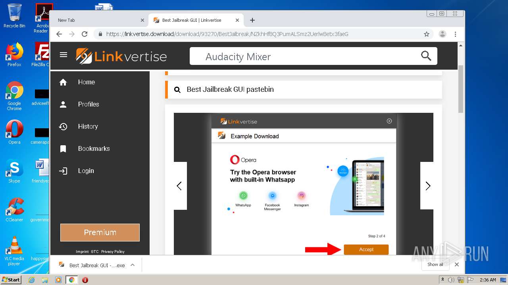Click the Home icon in sidebar

click(63, 82)
